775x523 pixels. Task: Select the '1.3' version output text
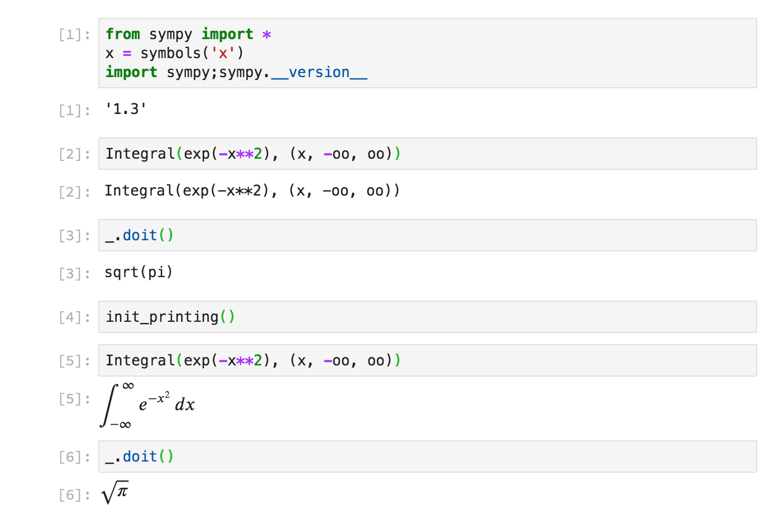tap(126, 110)
